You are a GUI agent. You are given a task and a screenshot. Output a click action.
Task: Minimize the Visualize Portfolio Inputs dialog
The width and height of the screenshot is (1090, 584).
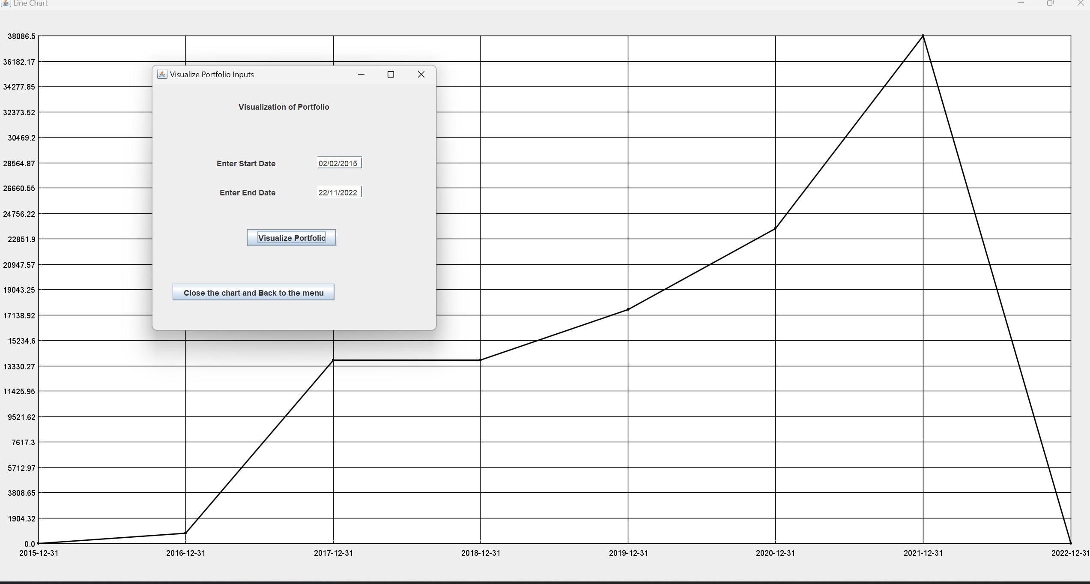click(361, 74)
